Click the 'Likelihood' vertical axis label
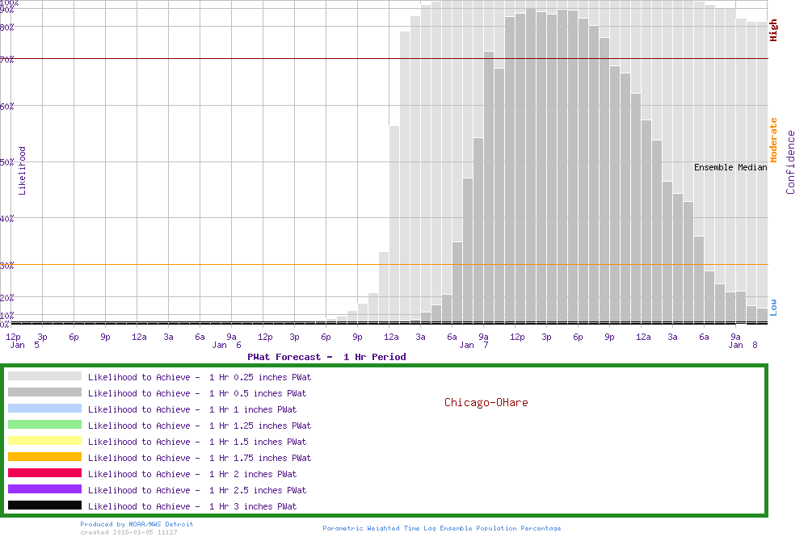This screenshot has height=541, width=808. [22, 170]
